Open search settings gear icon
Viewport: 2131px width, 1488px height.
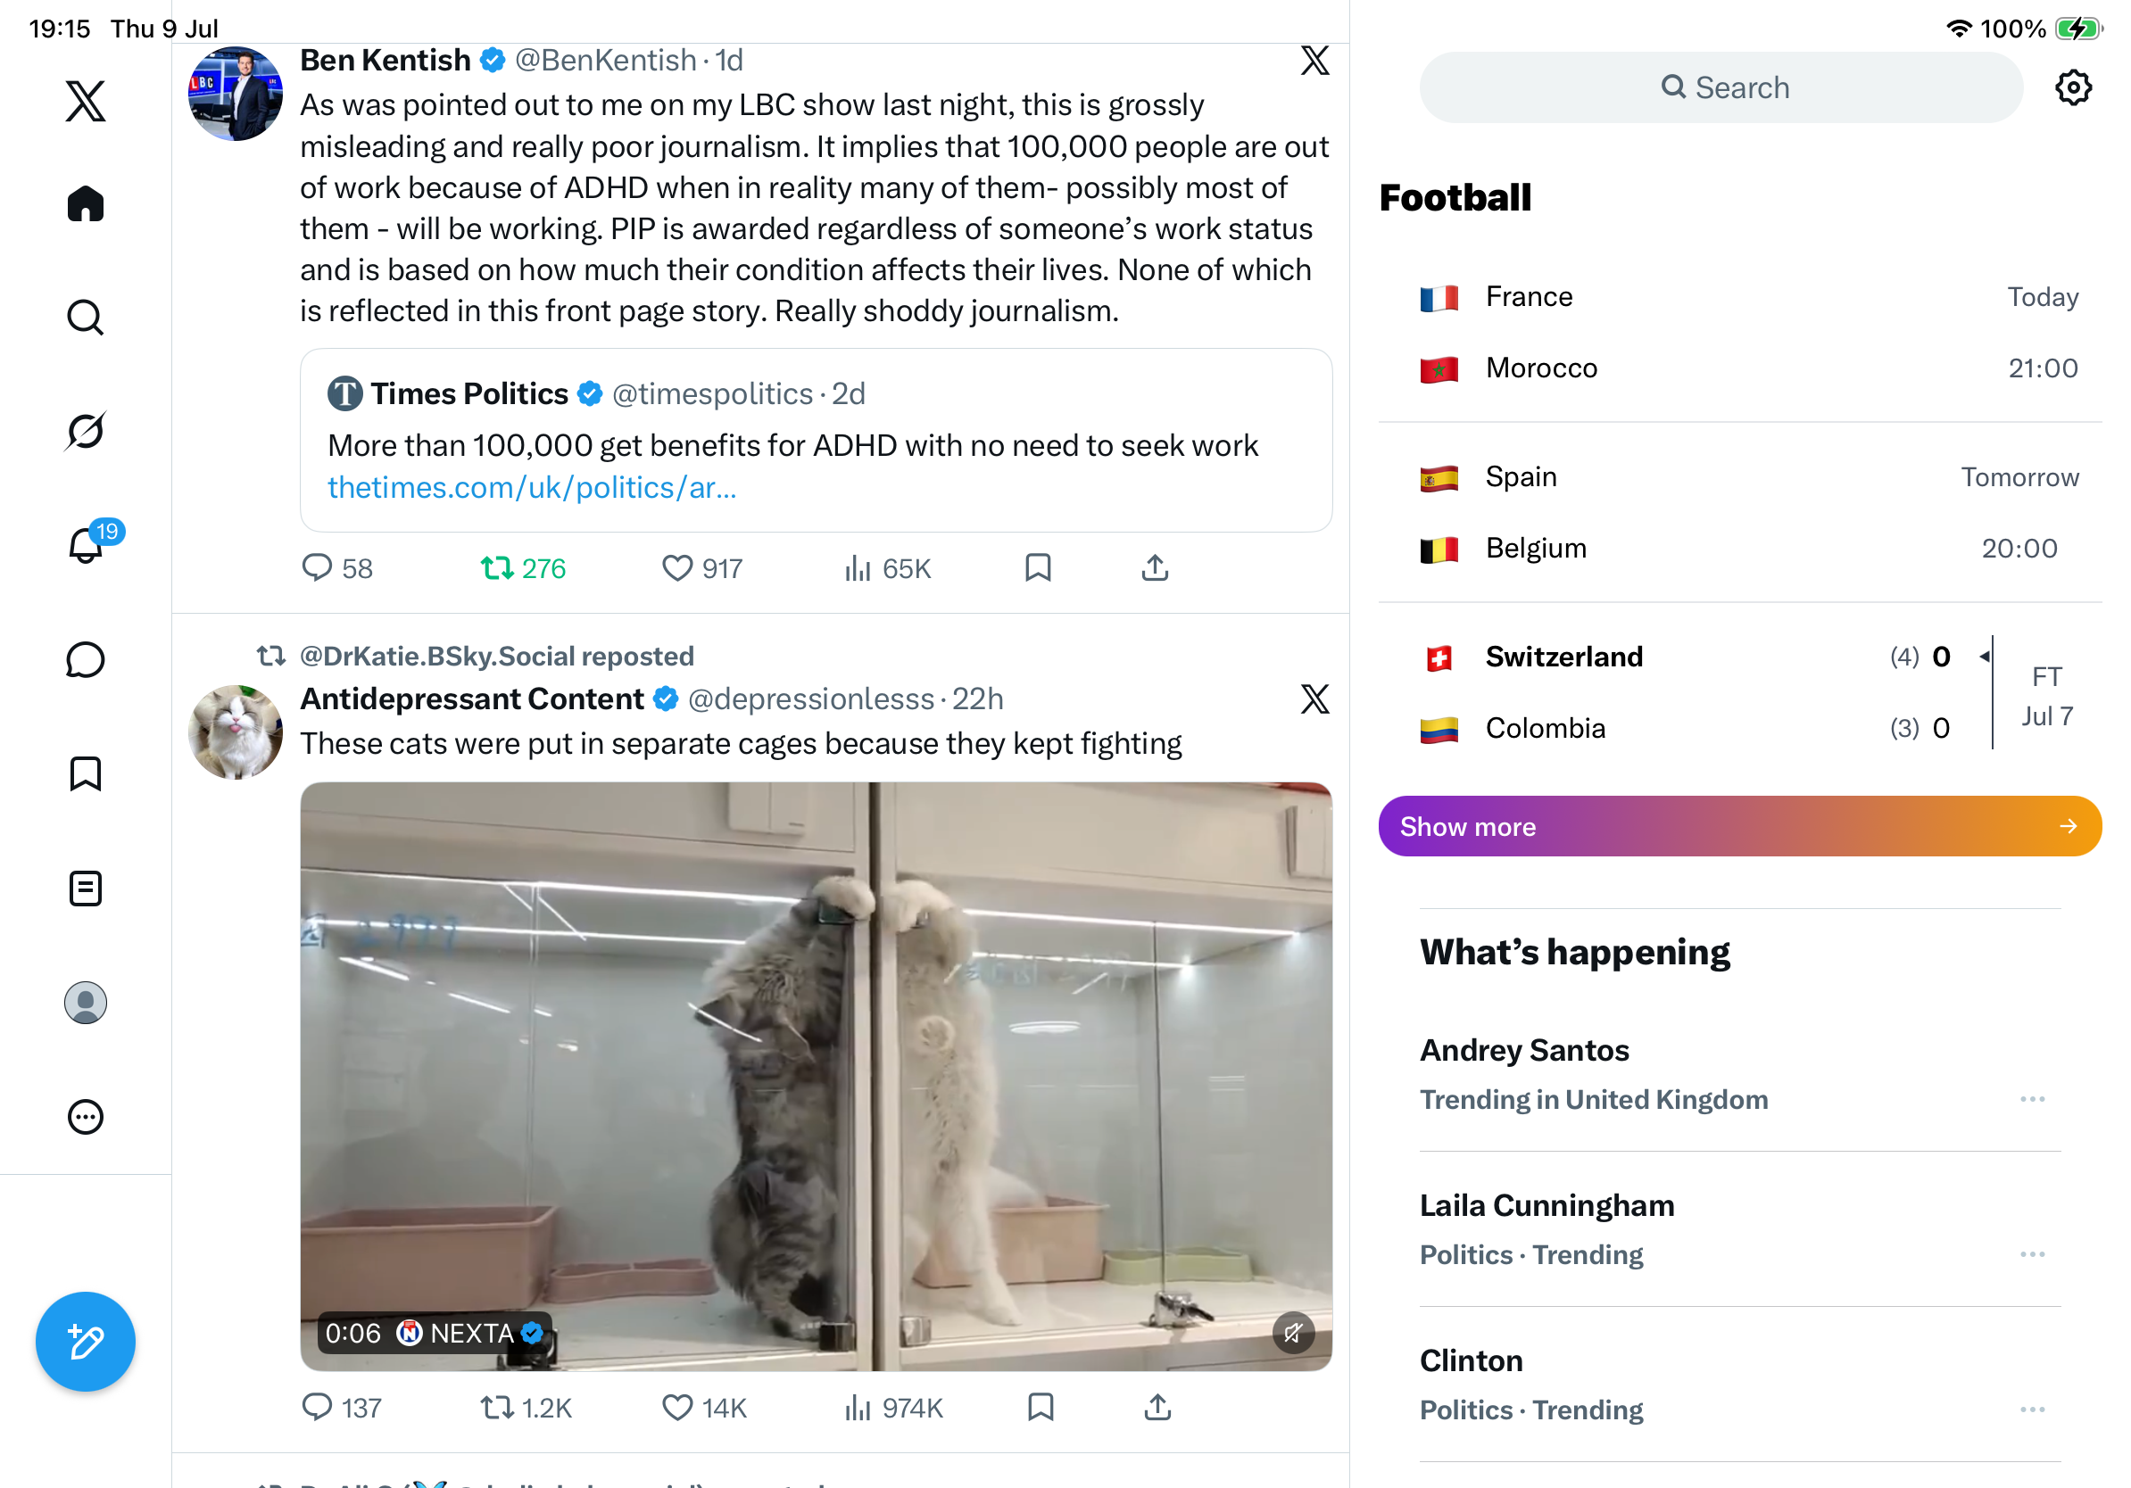(2072, 87)
